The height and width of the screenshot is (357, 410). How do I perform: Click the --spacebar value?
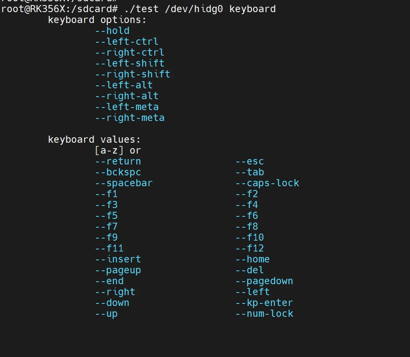tap(124, 183)
